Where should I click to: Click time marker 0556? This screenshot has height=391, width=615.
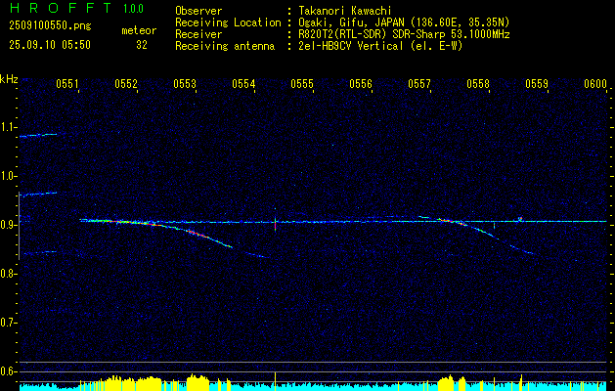tap(361, 83)
